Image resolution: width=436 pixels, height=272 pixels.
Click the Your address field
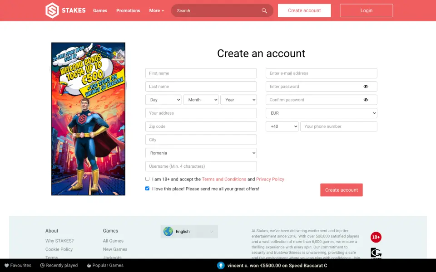coord(201,113)
